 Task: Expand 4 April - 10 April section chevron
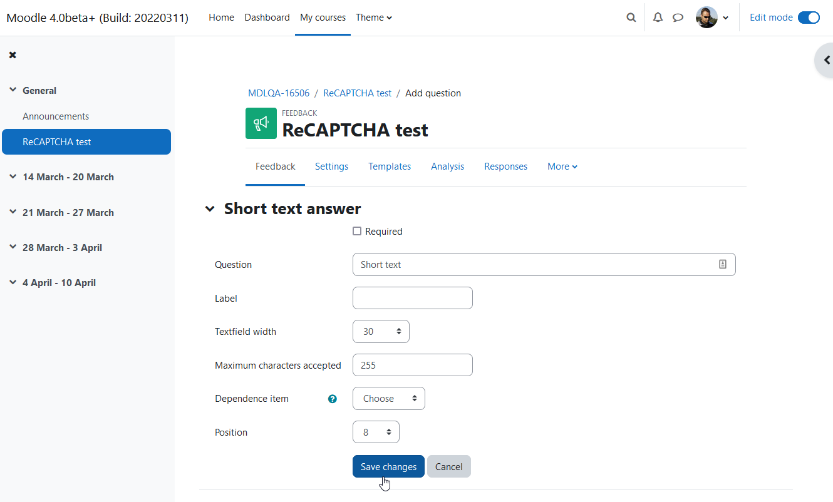pyautogui.click(x=13, y=282)
